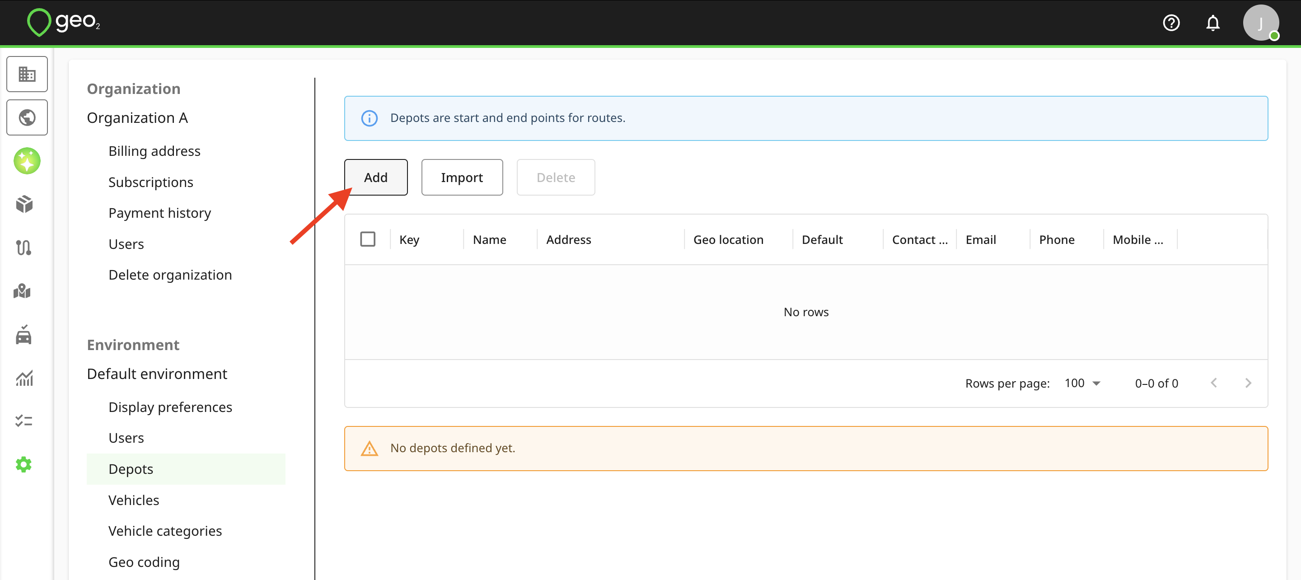The image size is (1301, 580).
Task: Open Vehicle categories page
Action: [x=165, y=531]
